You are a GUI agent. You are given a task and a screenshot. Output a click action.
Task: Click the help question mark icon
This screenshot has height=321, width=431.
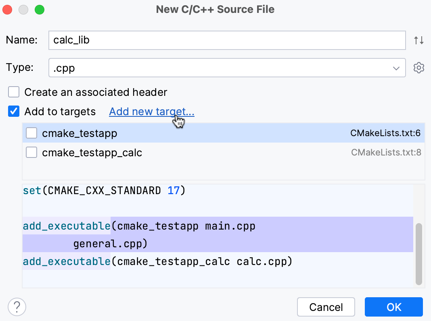pyautogui.click(x=17, y=307)
